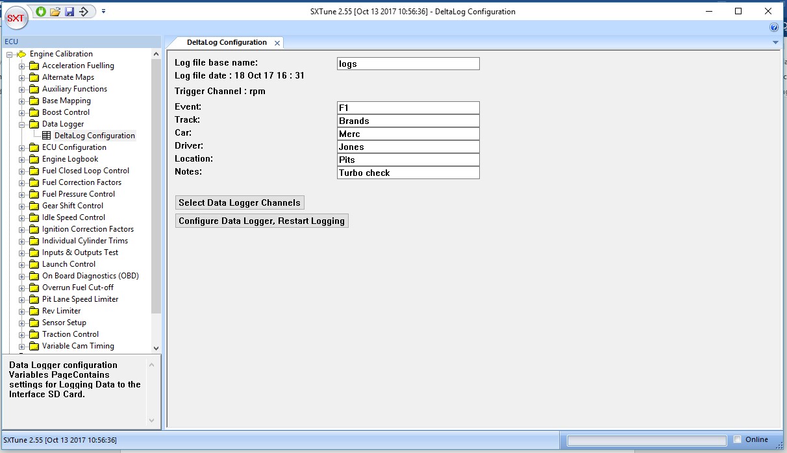Open the blue help question mark icon

pyautogui.click(x=773, y=28)
